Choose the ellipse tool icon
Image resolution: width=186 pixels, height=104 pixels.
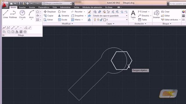click(37, 16)
